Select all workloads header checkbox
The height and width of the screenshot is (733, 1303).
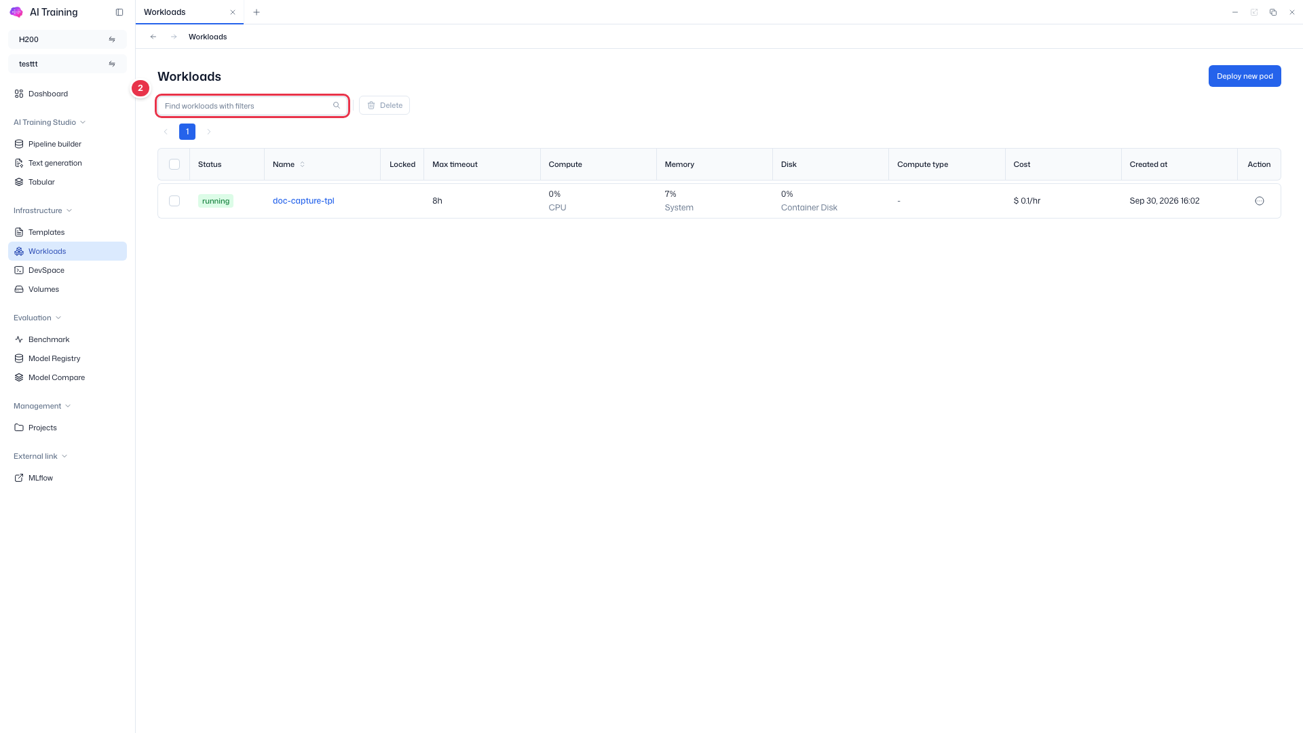[174, 164]
